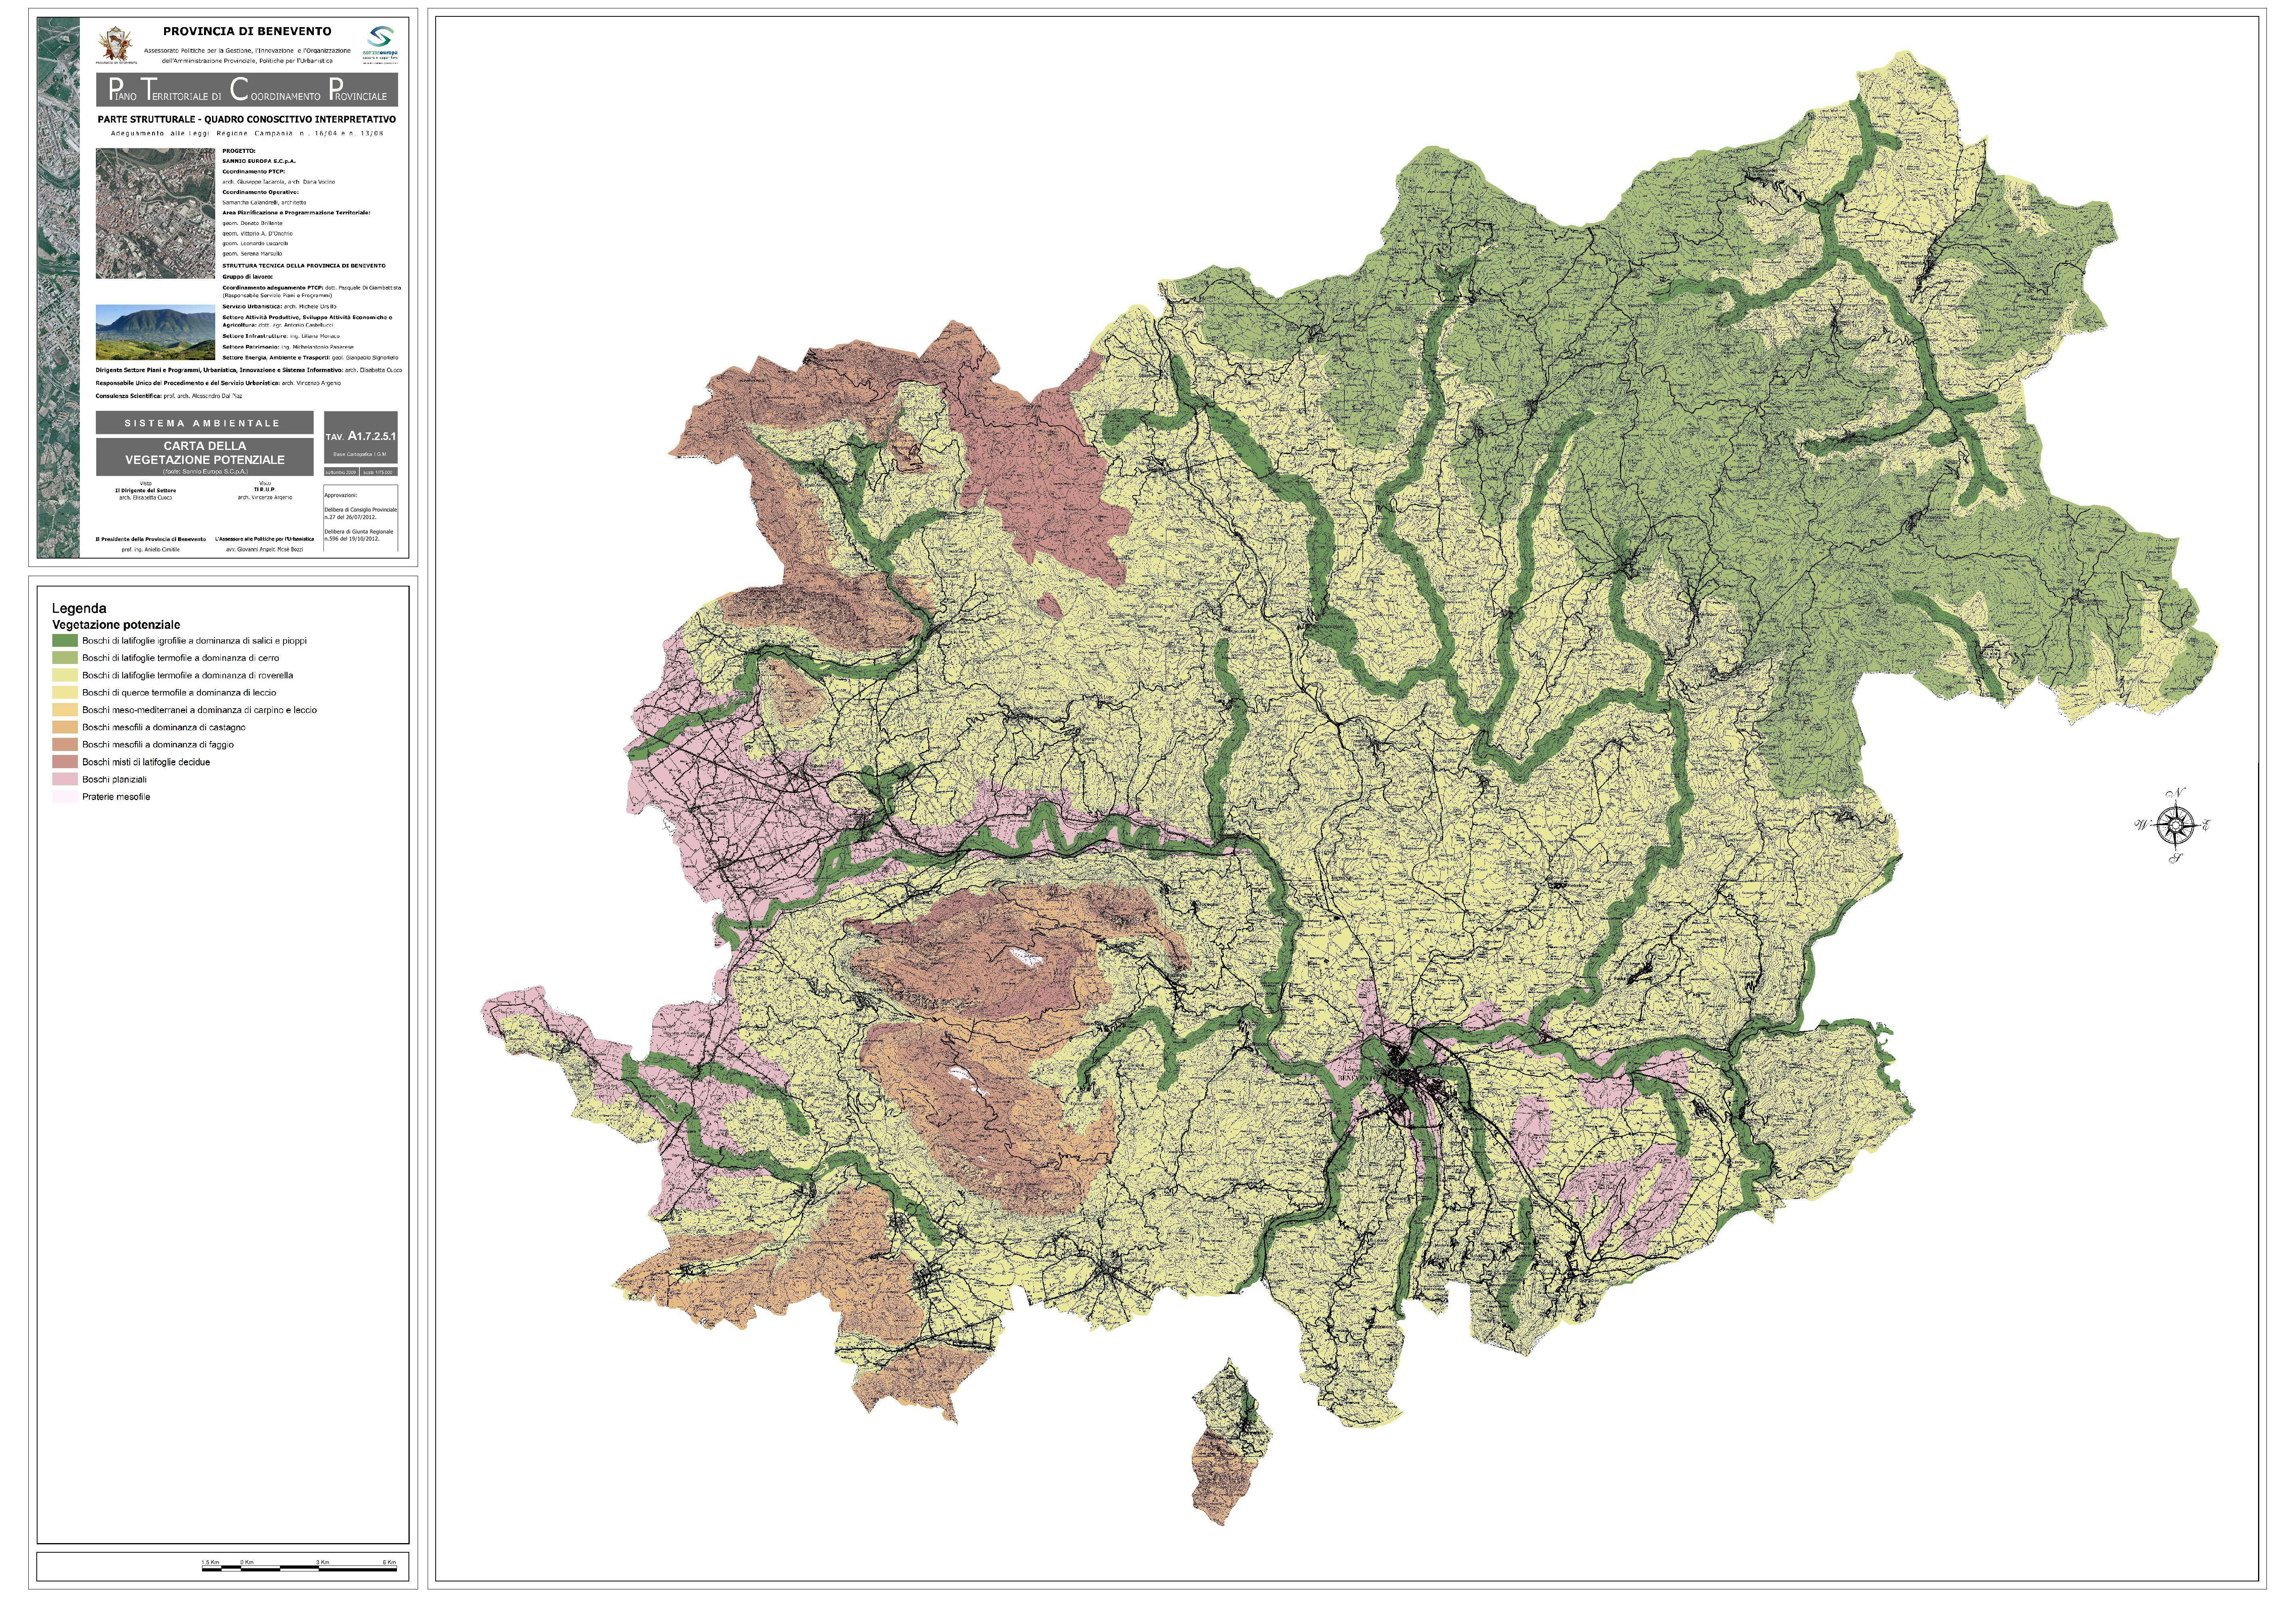Viewport: 2296px width, 1597px height.
Task: Click the 'settembre 2009' date box
Action: 342,472
